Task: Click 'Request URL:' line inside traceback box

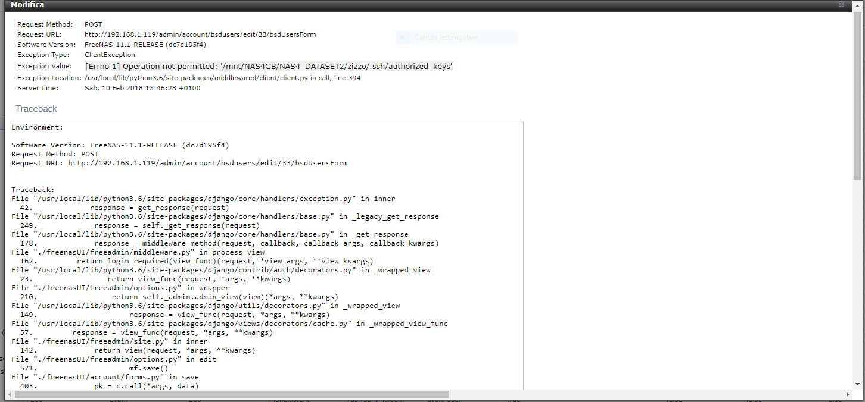Action: click(x=179, y=163)
